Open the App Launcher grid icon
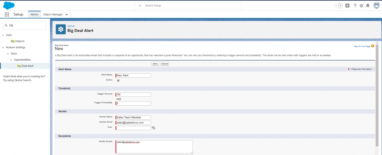The width and height of the screenshot is (382, 155). 7,14
